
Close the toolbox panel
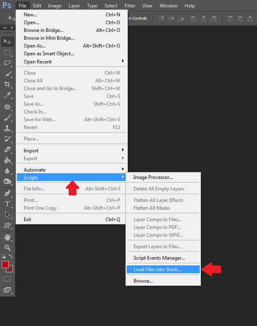tap(12, 28)
